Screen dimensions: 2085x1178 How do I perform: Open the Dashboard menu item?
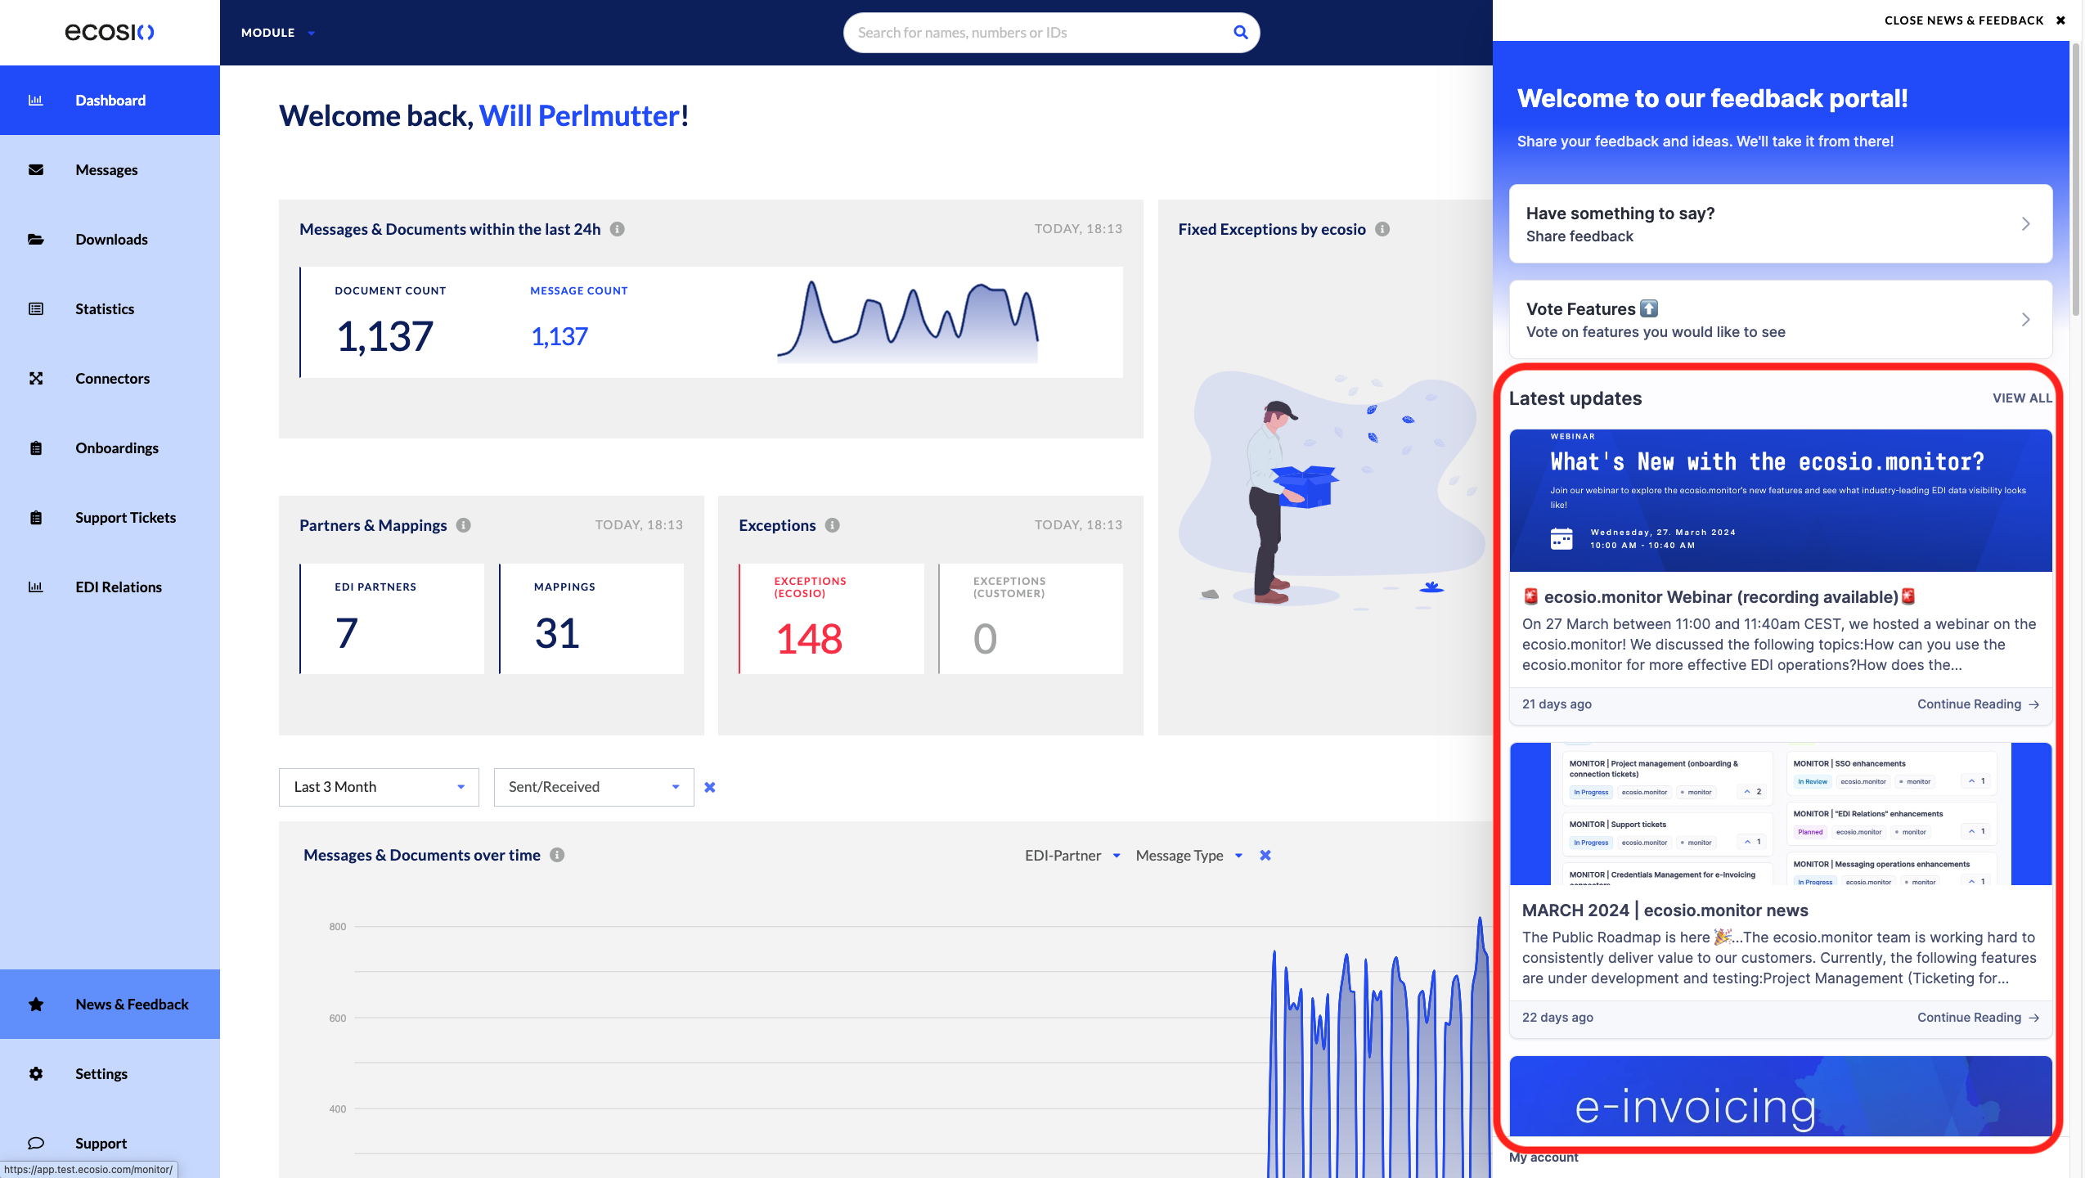(x=110, y=100)
